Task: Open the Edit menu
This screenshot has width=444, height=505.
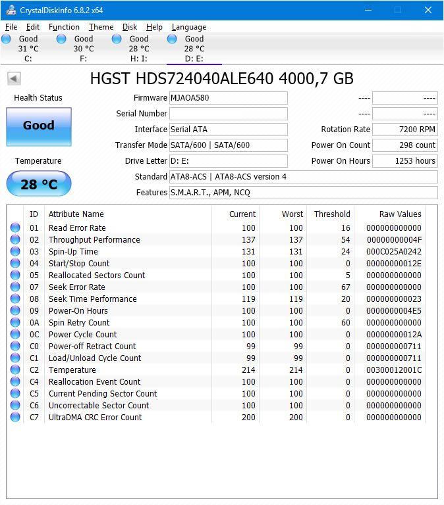Action: 33,27
